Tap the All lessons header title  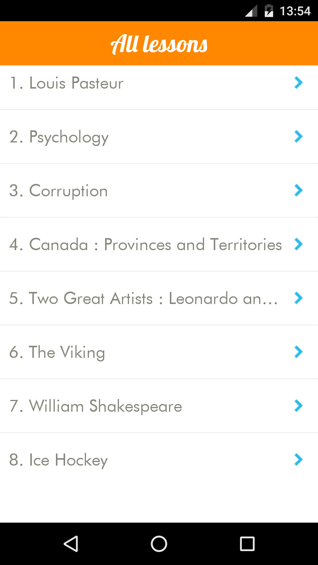tap(159, 44)
